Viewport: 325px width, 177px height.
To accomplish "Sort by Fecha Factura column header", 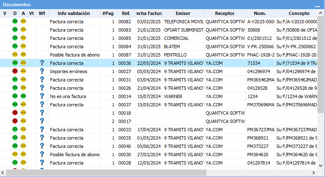I will click(x=149, y=13).
